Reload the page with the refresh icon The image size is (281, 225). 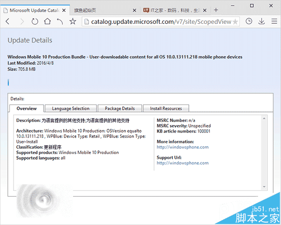(x=35, y=21)
